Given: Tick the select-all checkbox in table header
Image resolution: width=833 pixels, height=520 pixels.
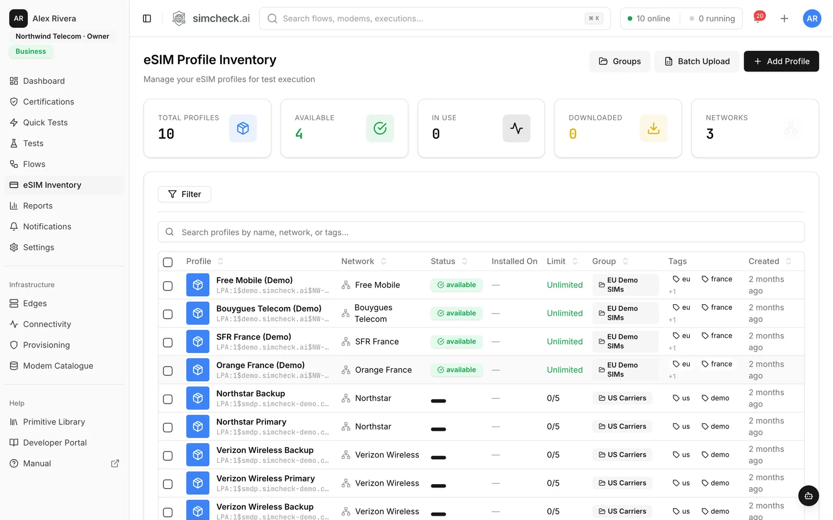Looking at the screenshot, I should tap(168, 262).
